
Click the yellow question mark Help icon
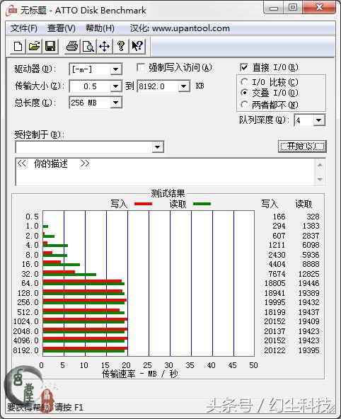[x=121, y=46]
